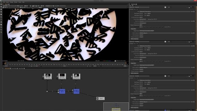This screenshot has width=197, height=111.
Task: Open viewer input A dropdown showing Merge2
Action: (x=49, y=6)
